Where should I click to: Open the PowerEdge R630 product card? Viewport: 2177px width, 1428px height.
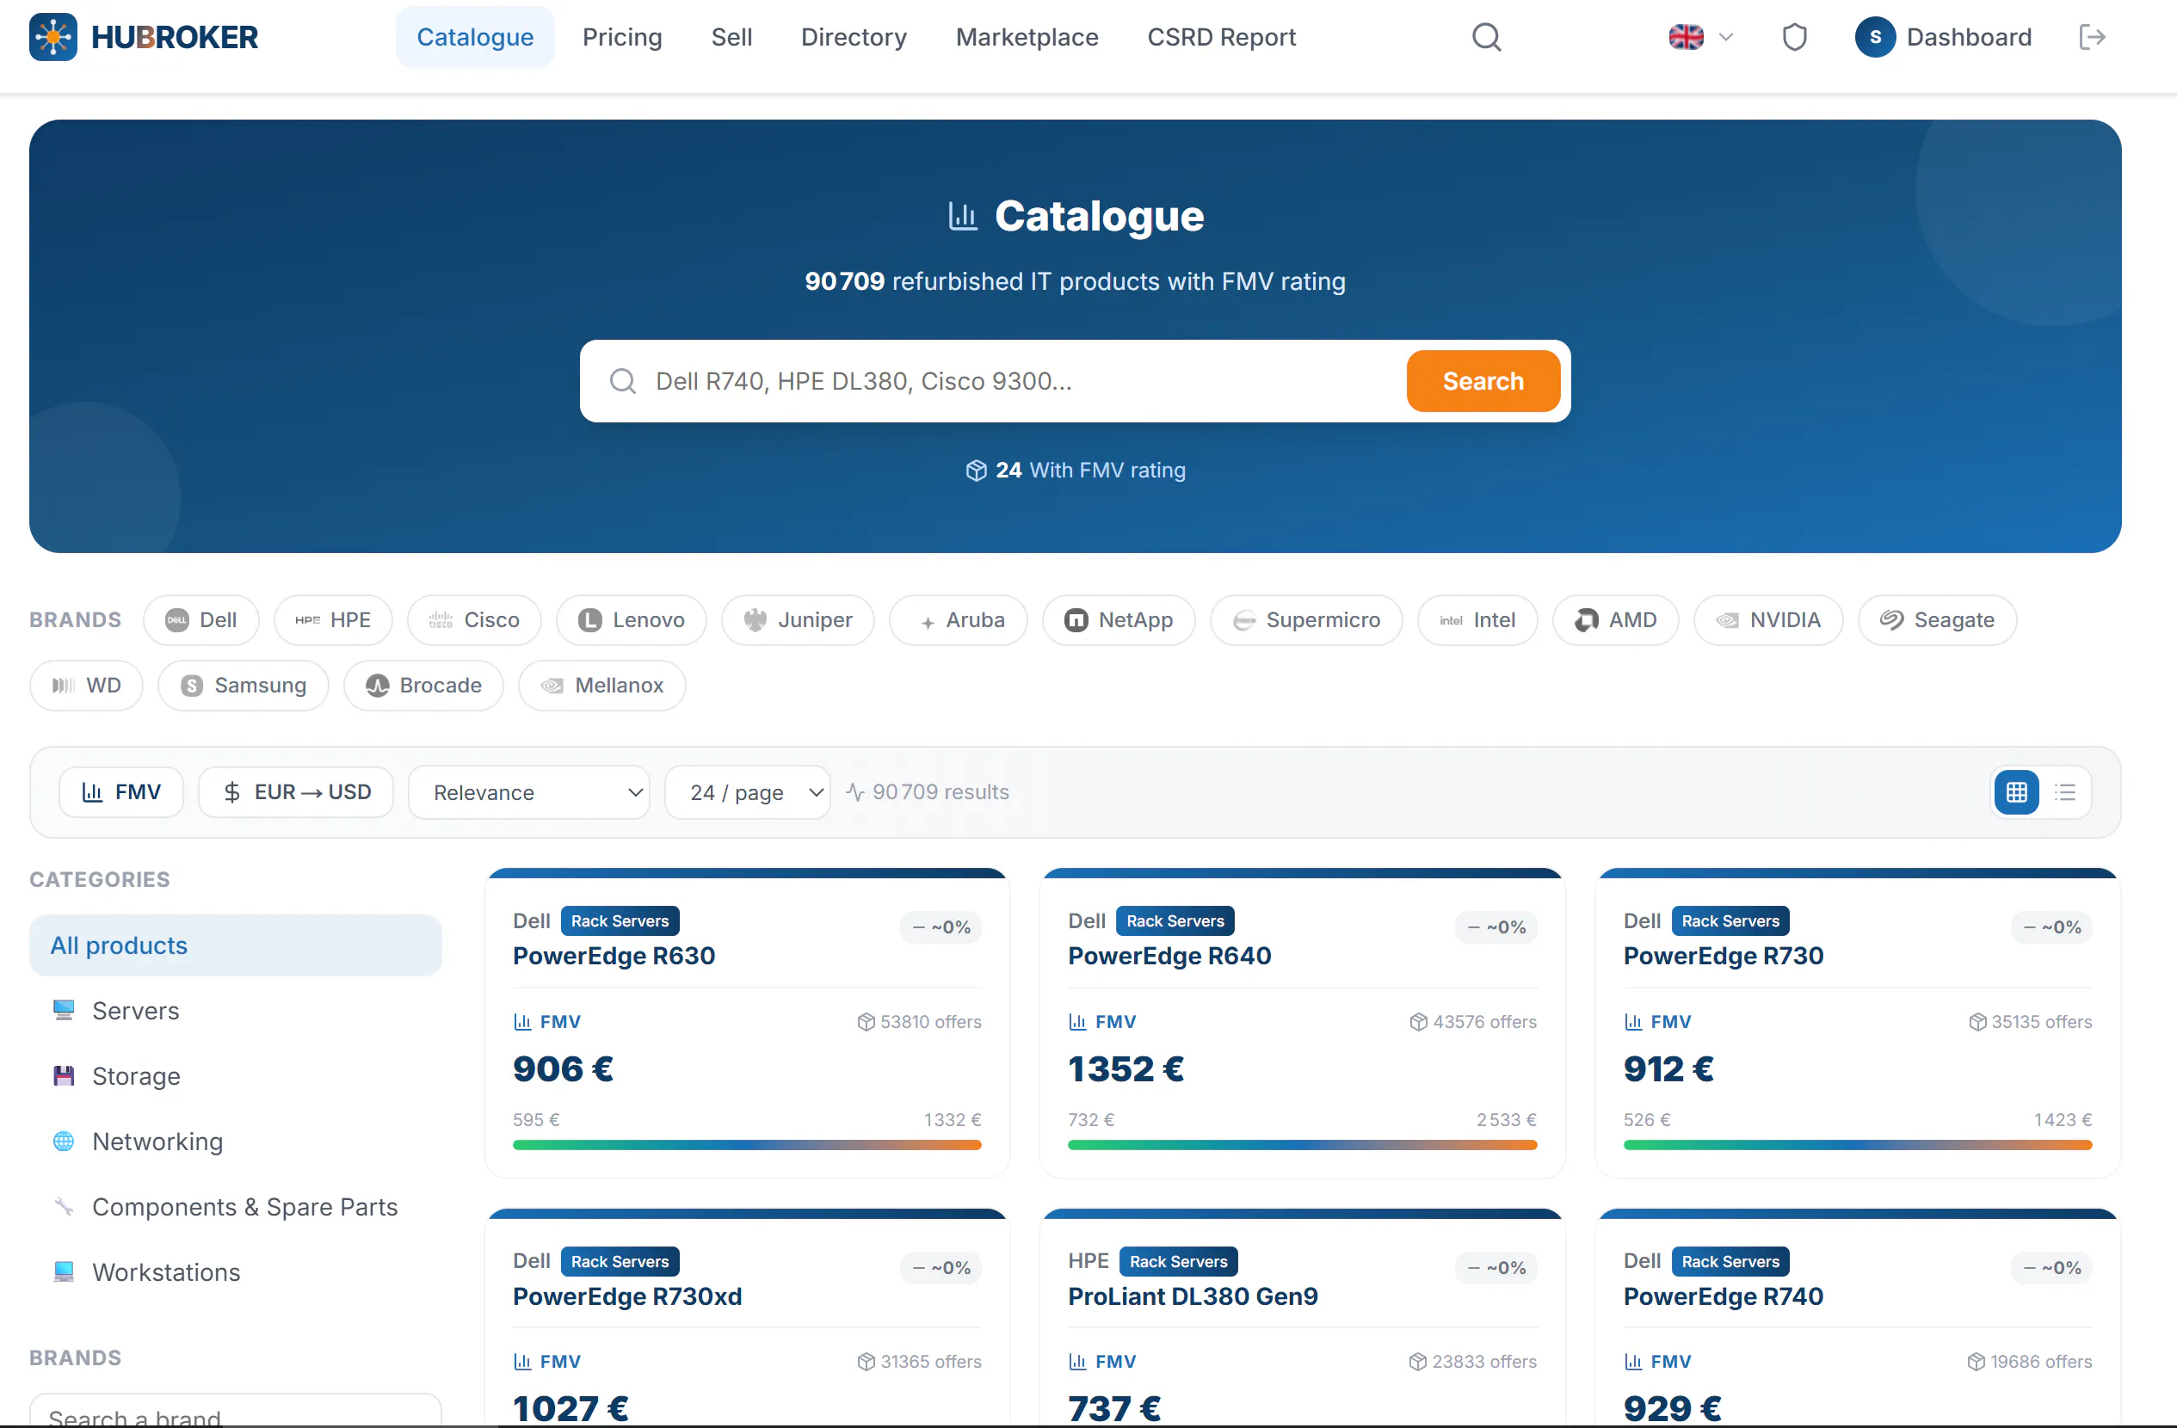(746, 1023)
